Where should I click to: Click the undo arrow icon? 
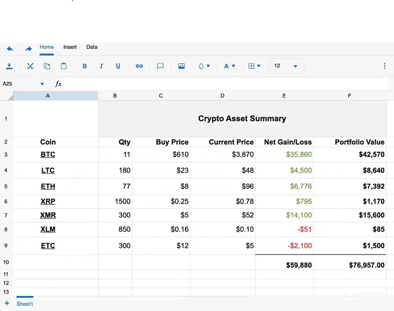(x=10, y=49)
